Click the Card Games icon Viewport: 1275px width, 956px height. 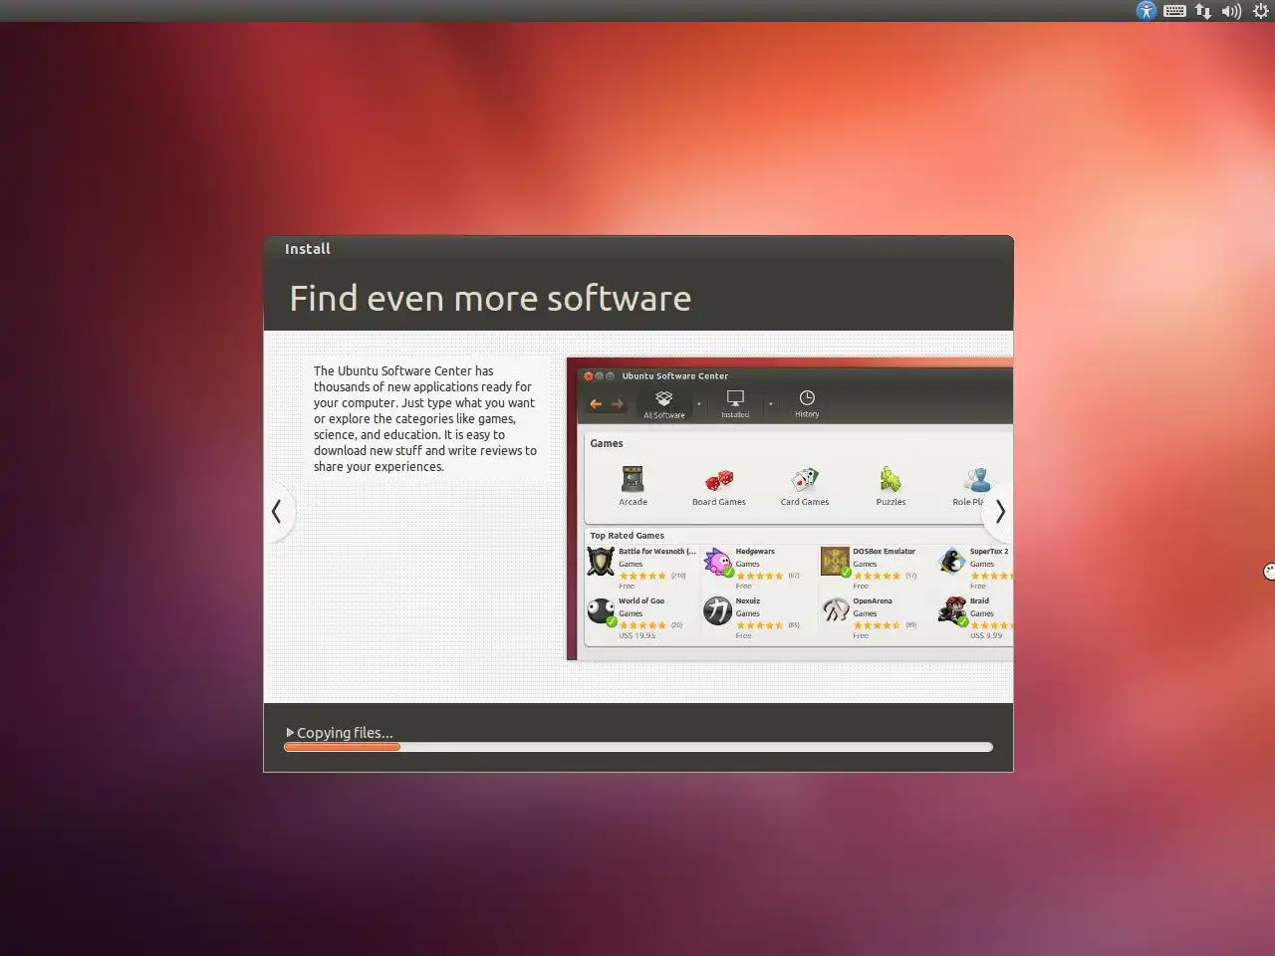[805, 480]
